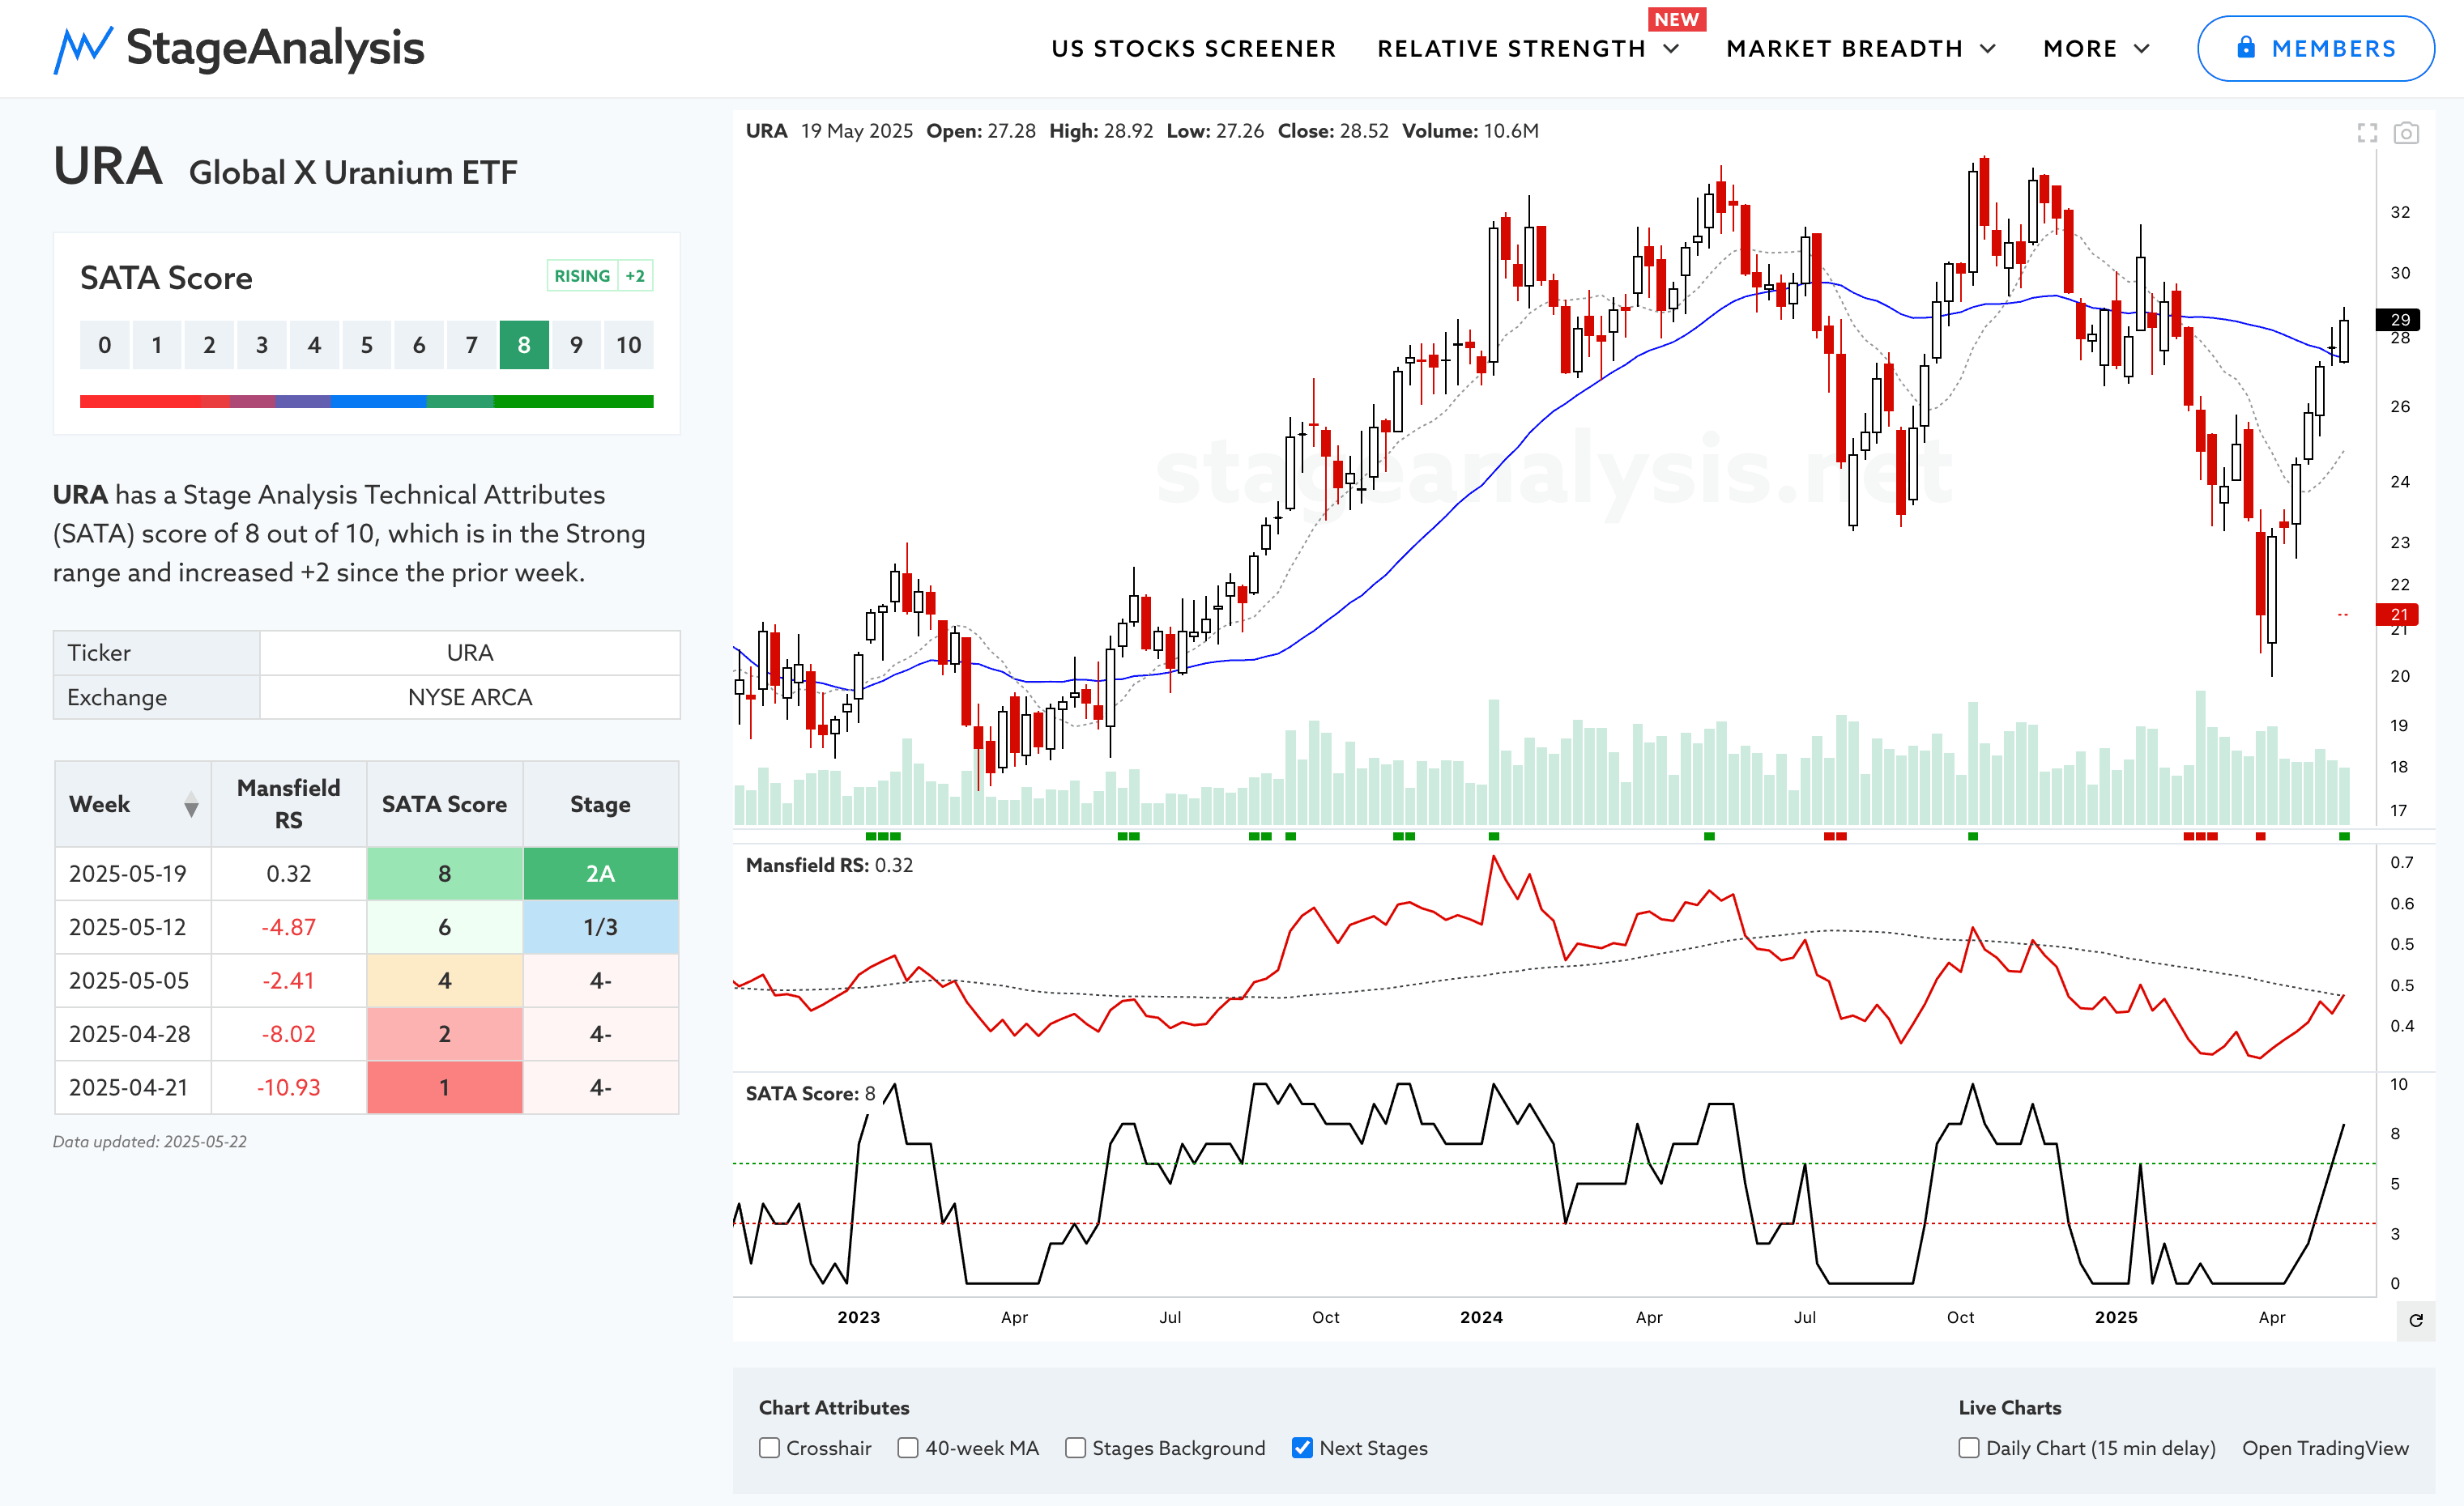Click the RISING status badge
The width and height of the screenshot is (2464, 1506).
582,276
